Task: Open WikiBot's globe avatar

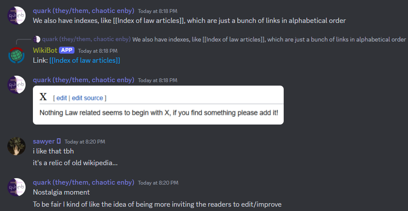Action: click(x=16, y=55)
